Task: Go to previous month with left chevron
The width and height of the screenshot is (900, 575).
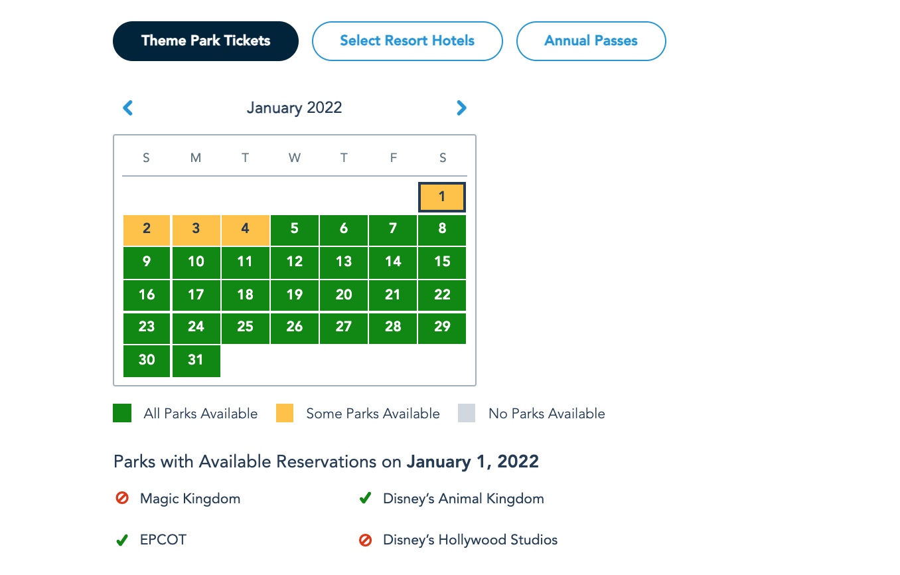Action: tap(128, 108)
